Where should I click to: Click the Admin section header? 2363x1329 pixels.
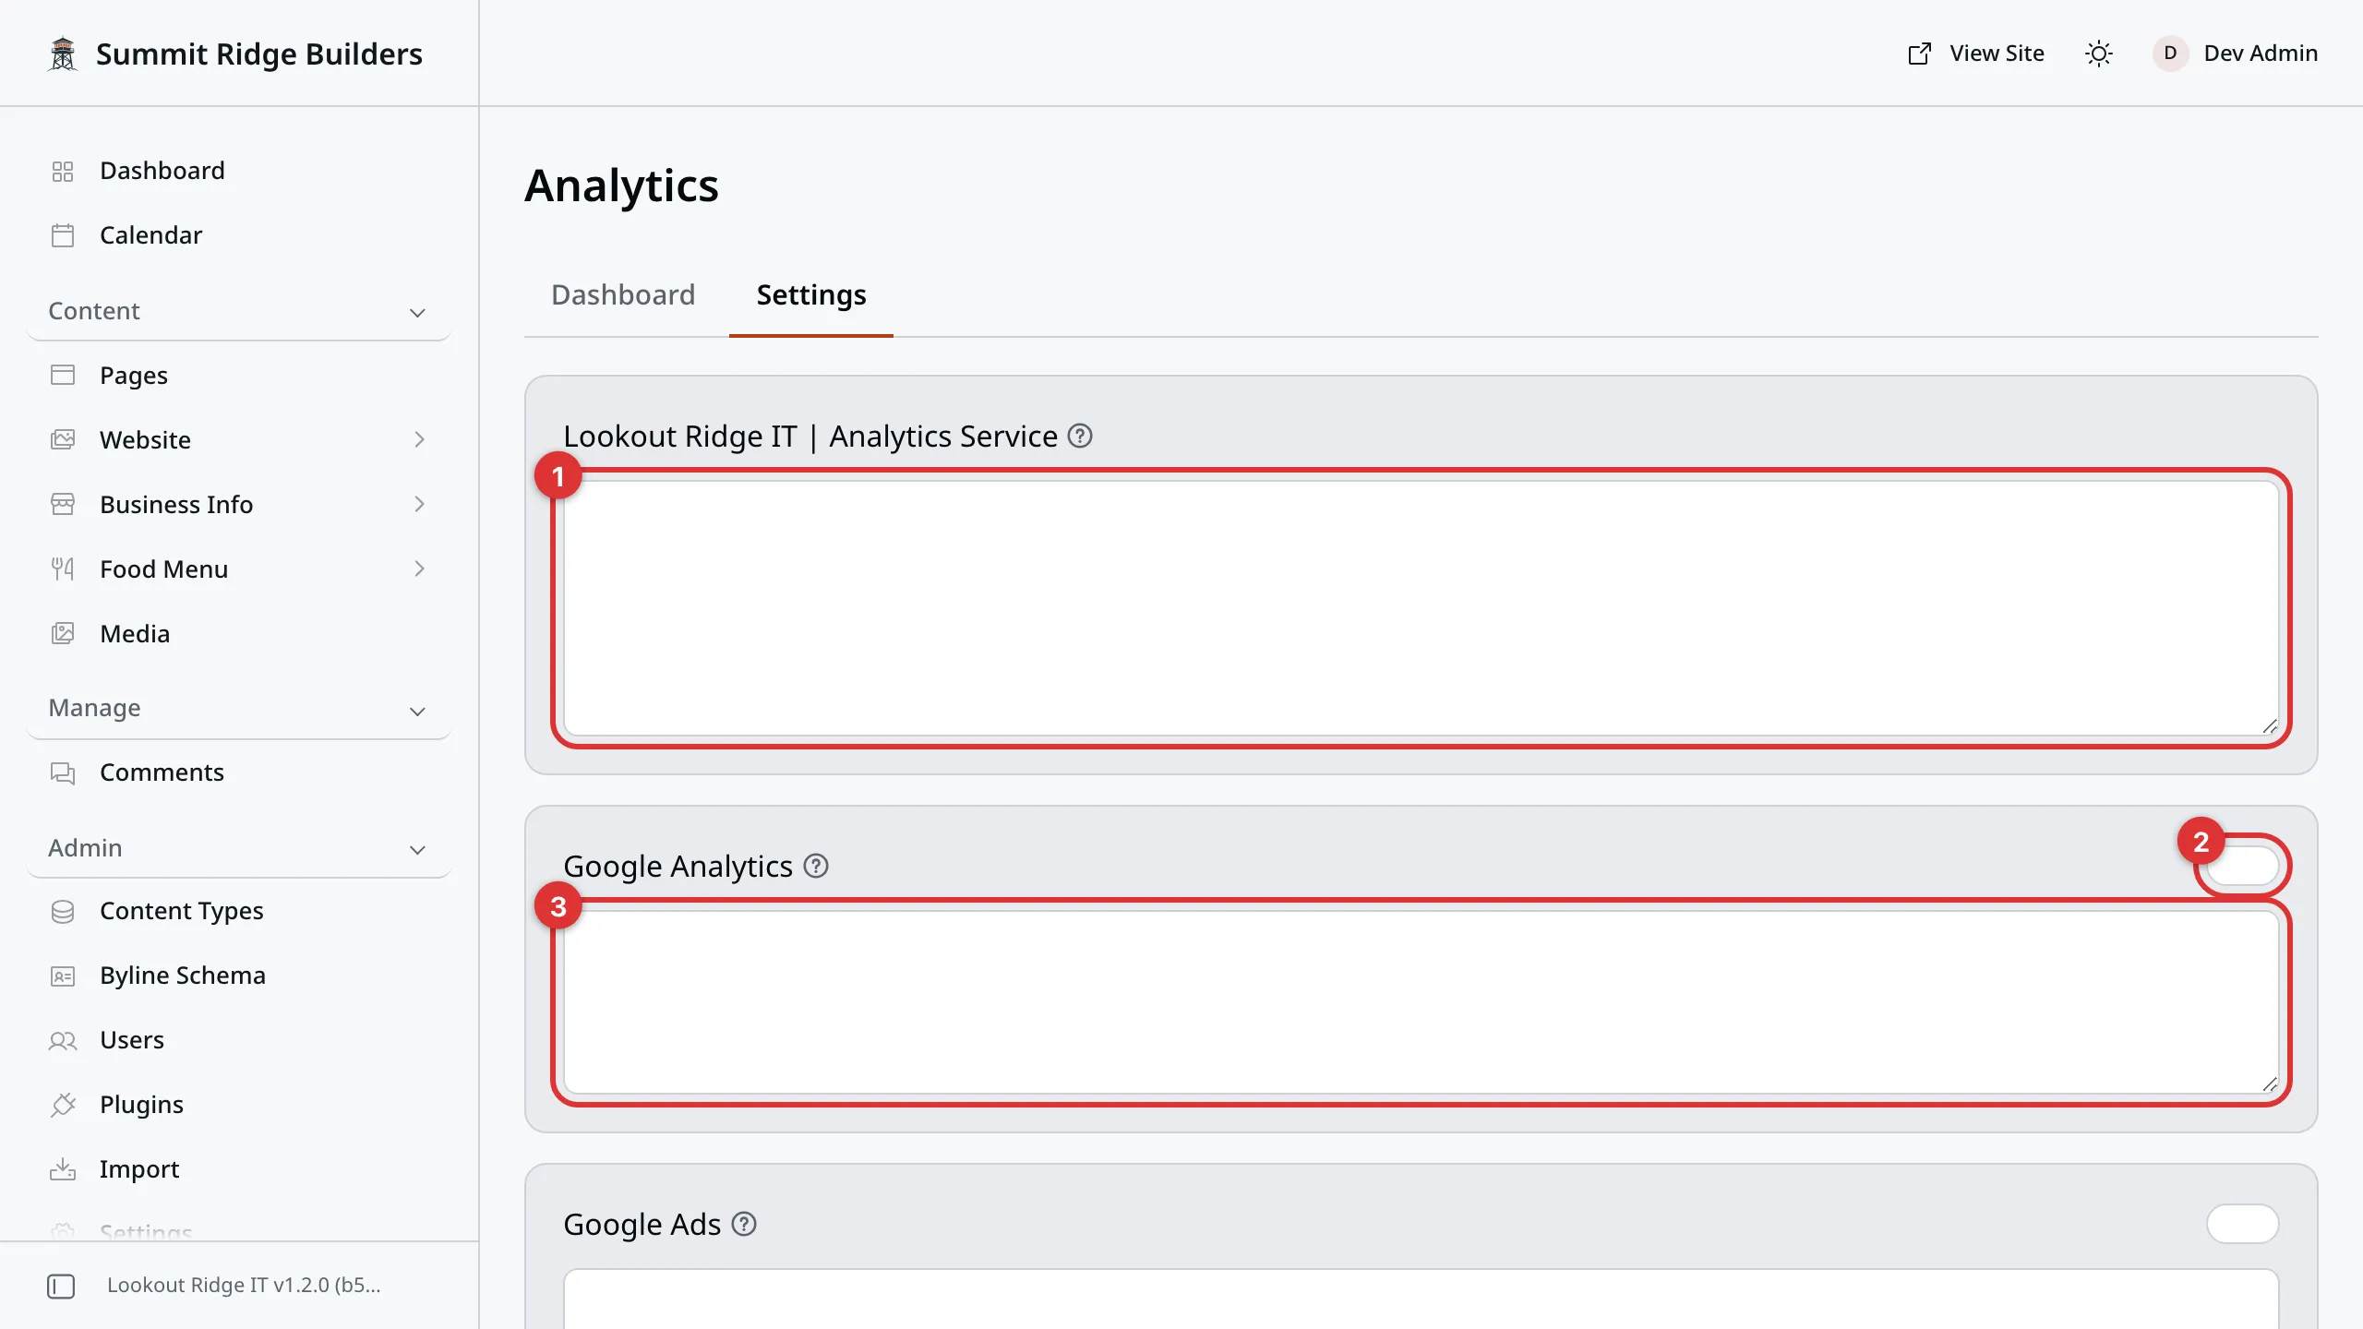point(239,848)
